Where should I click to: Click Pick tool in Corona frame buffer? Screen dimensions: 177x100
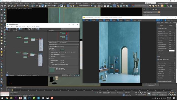(x=133, y=20)
